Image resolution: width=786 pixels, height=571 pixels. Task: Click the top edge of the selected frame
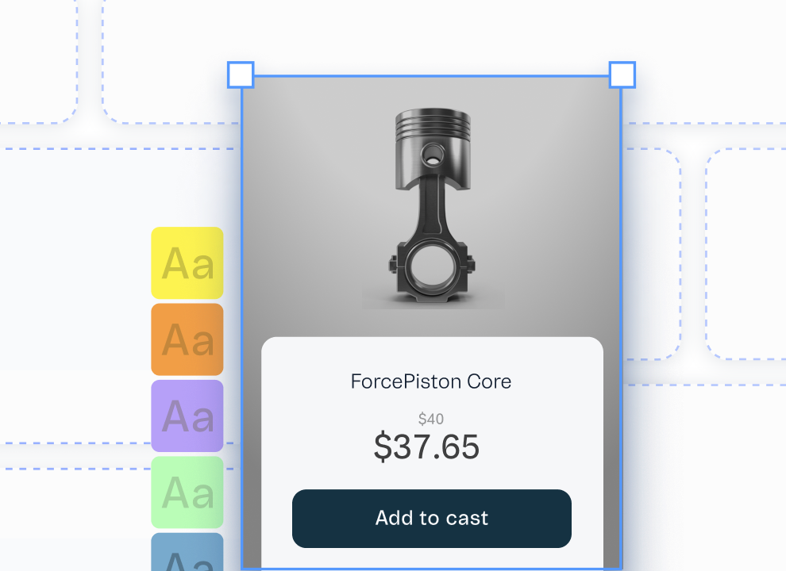coord(431,76)
